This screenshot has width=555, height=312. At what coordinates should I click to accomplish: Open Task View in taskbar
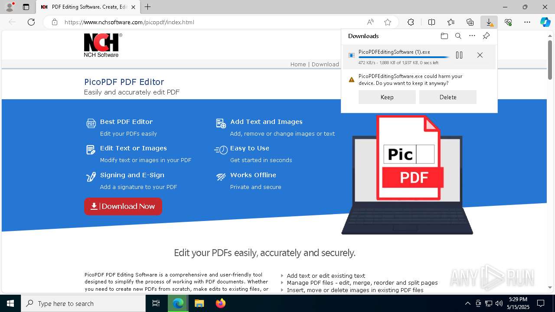click(x=156, y=303)
